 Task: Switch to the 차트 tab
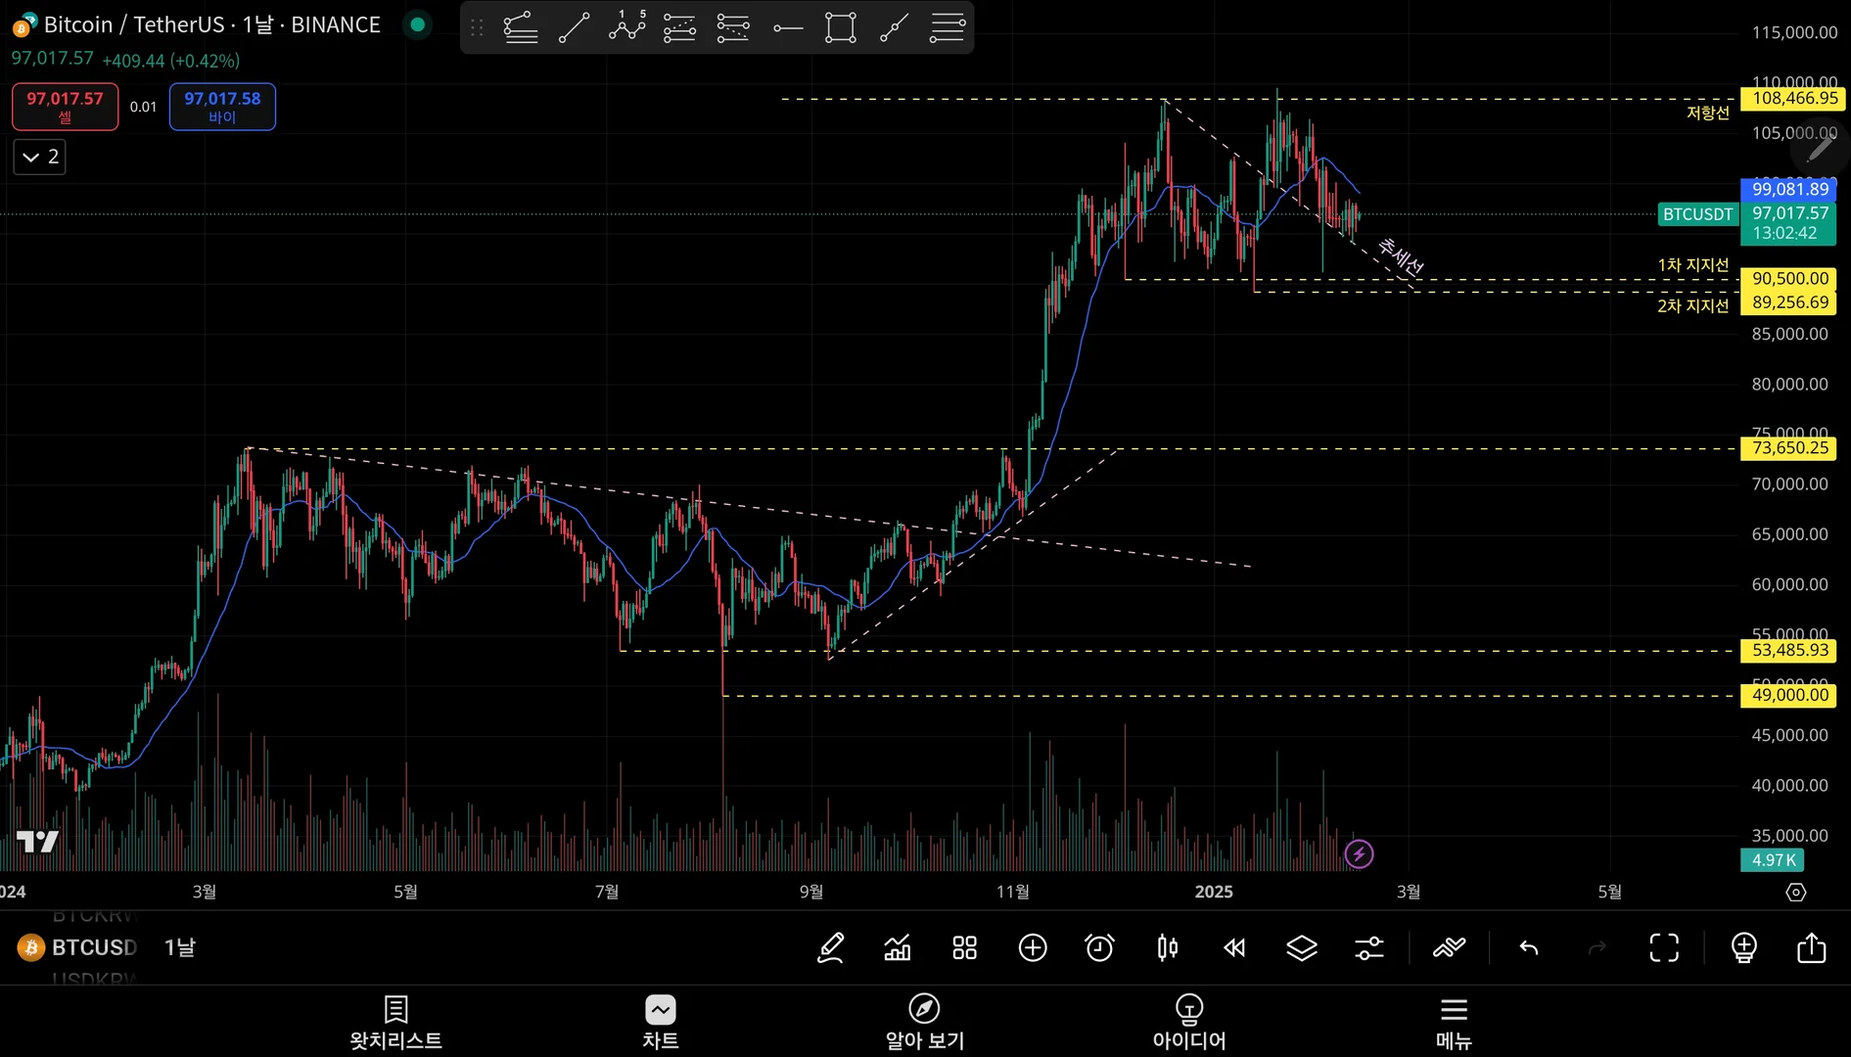661,1022
